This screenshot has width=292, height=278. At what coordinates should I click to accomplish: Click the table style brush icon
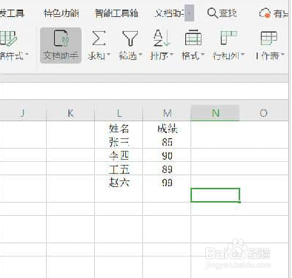8,38
